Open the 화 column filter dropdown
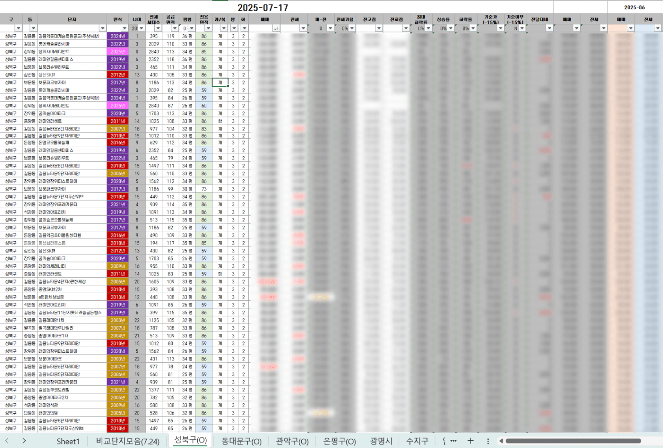Screen dimensions: 663x448 click(245, 28)
